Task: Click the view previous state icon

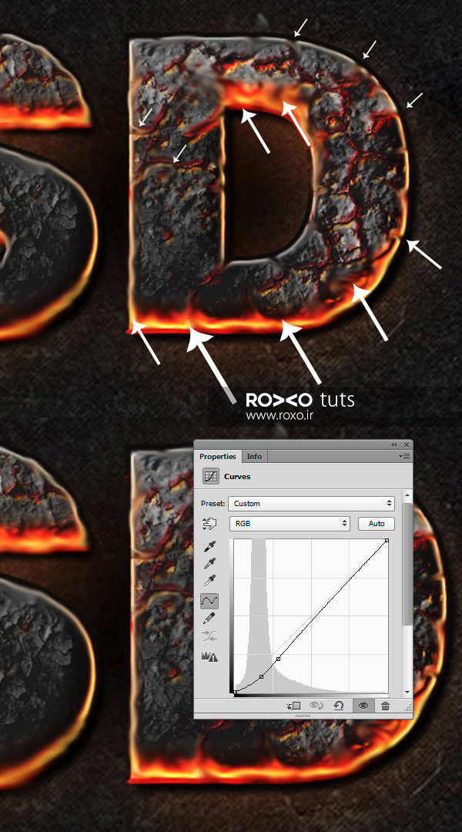Action: [x=316, y=706]
